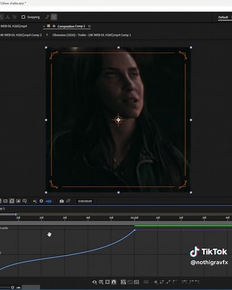Click Fit selection to view icon
The width and height of the screenshot is (232, 290).
tap(130, 282)
